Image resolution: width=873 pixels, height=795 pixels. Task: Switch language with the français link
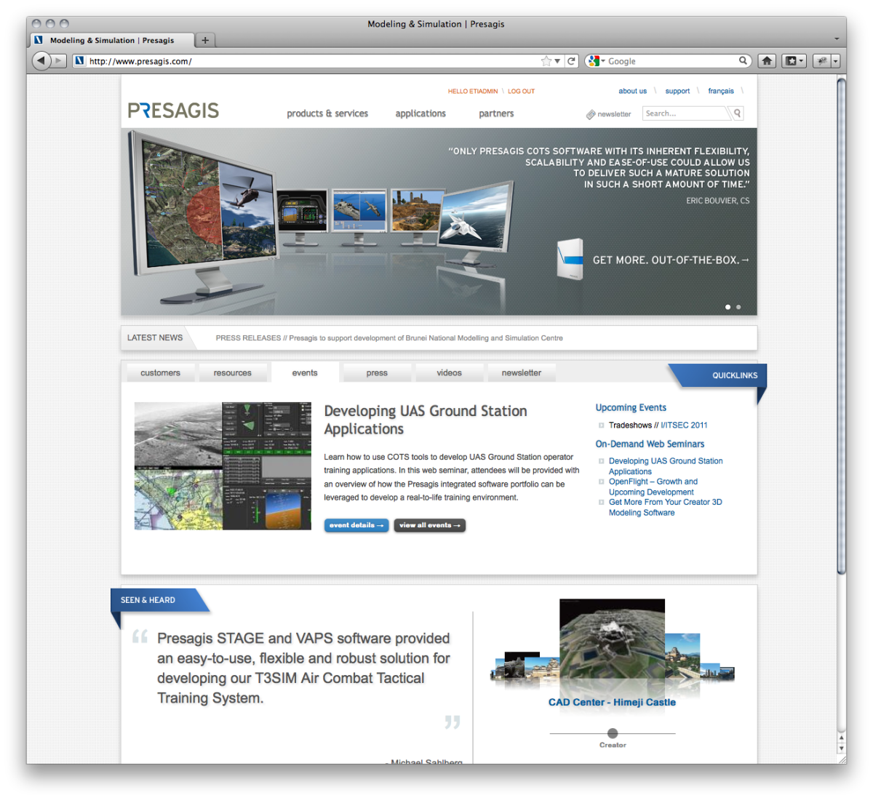pyautogui.click(x=721, y=91)
